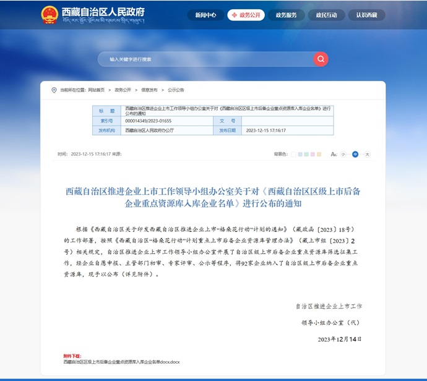This screenshot has width=427, height=381.
Task: Focus the keyword search input field
Action: pos(204,59)
